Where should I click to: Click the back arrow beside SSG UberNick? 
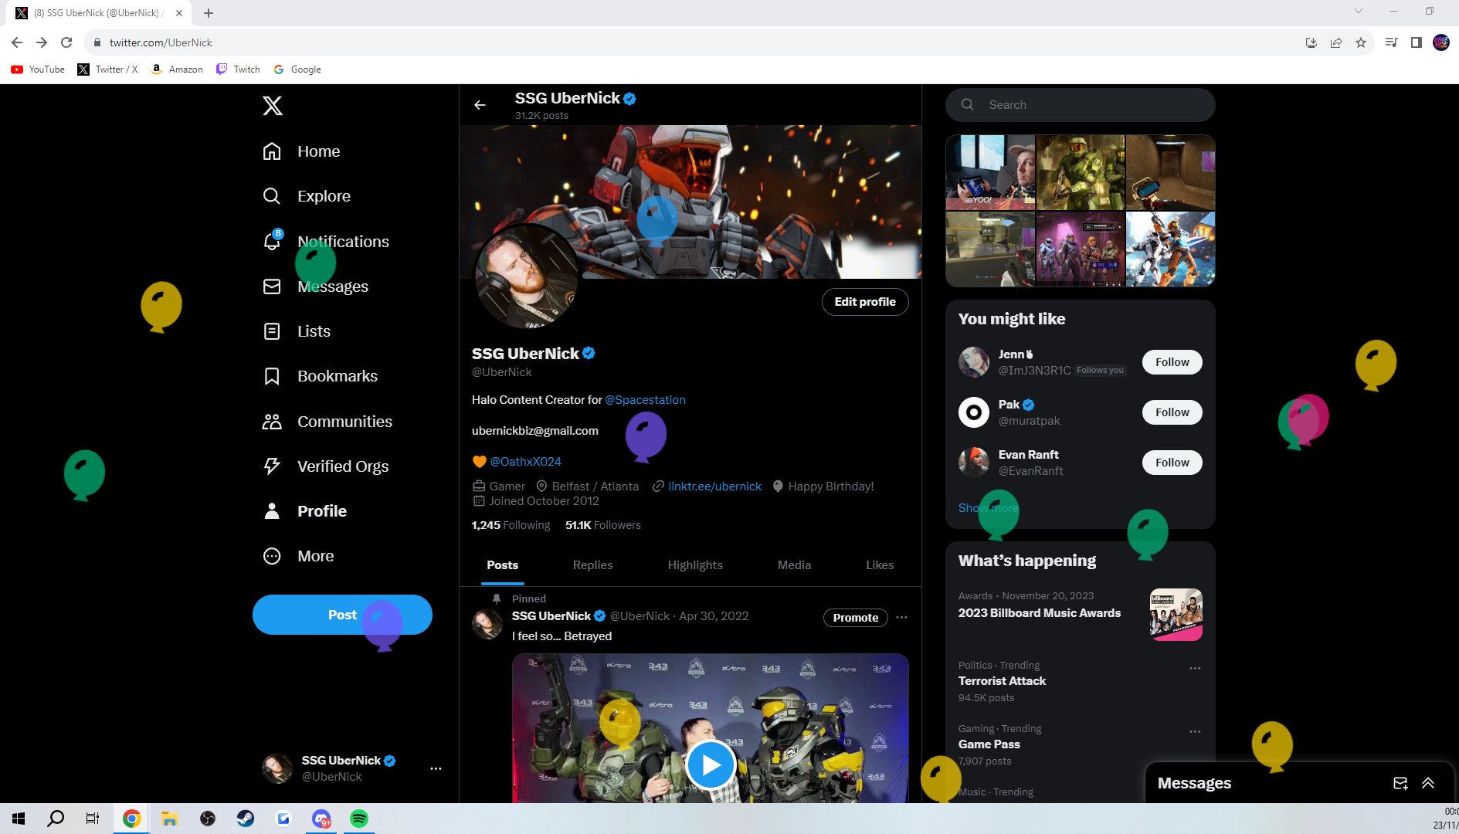click(480, 105)
